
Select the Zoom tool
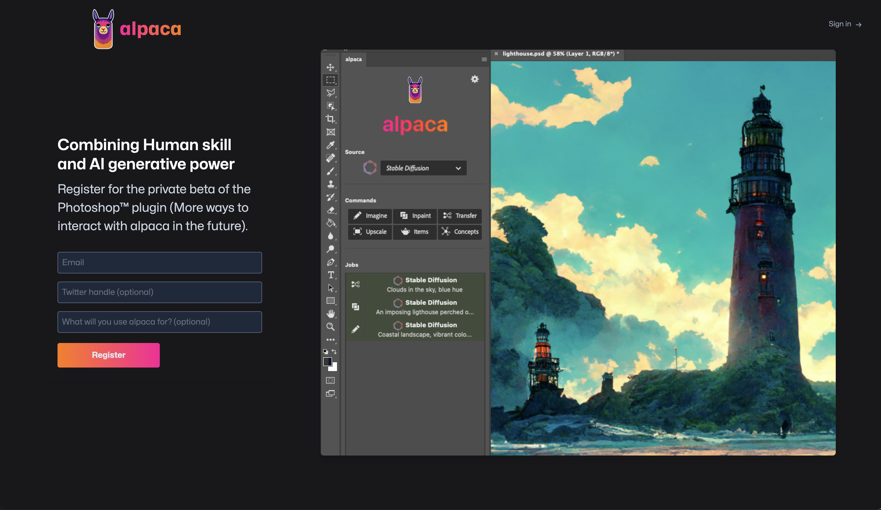(330, 327)
